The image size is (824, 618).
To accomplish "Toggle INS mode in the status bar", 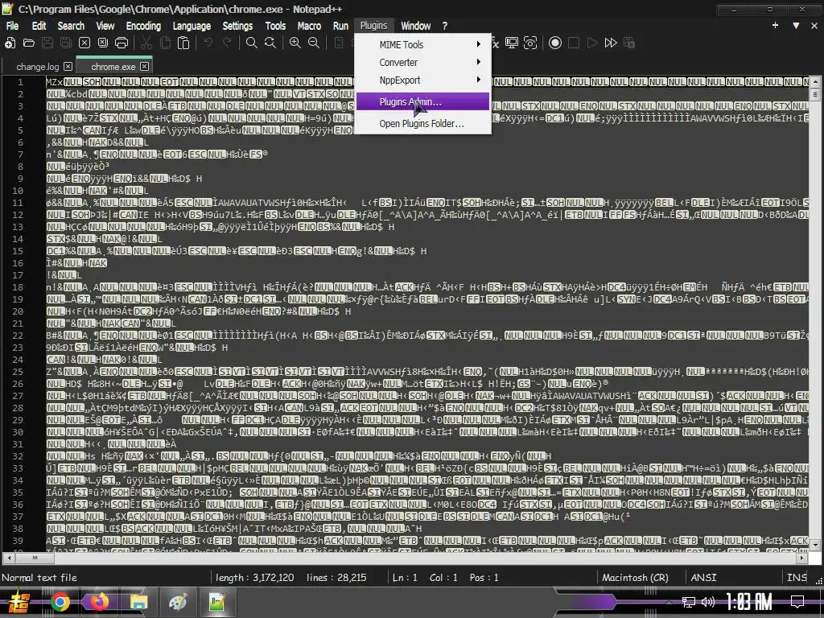I will click(x=796, y=578).
